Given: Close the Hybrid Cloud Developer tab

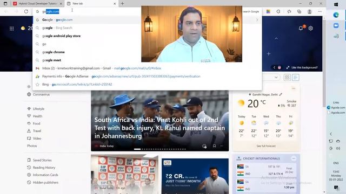Looking at the screenshot, I should [x=61, y=4].
